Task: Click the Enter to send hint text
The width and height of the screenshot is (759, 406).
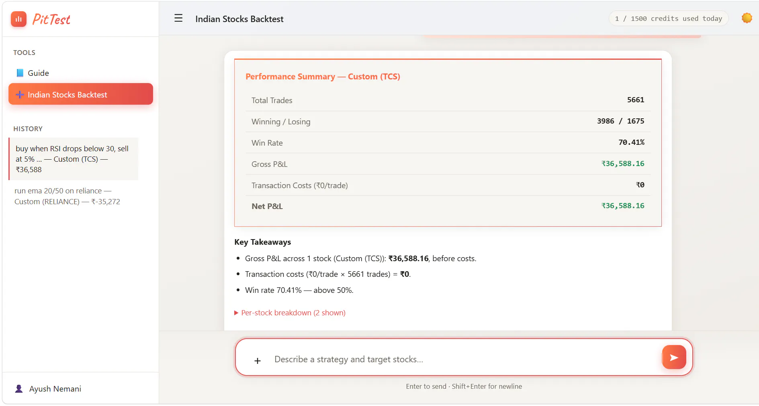Action: pyautogui.click(x=464, y=386)
